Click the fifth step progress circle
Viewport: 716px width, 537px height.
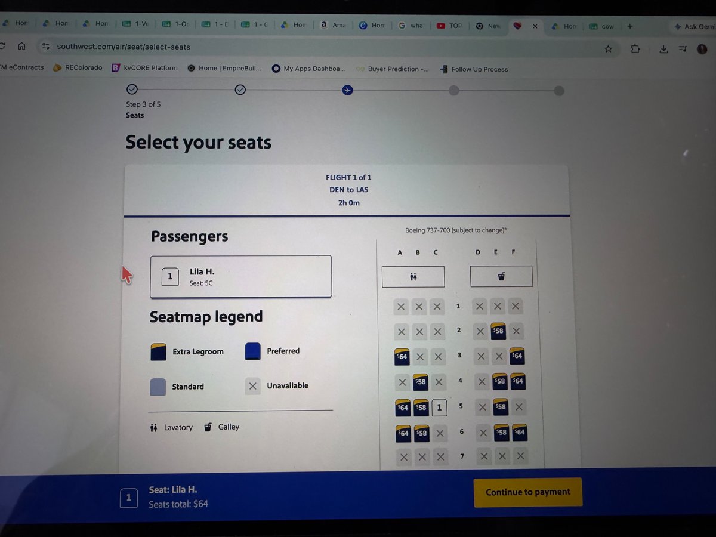coord(558,91)
